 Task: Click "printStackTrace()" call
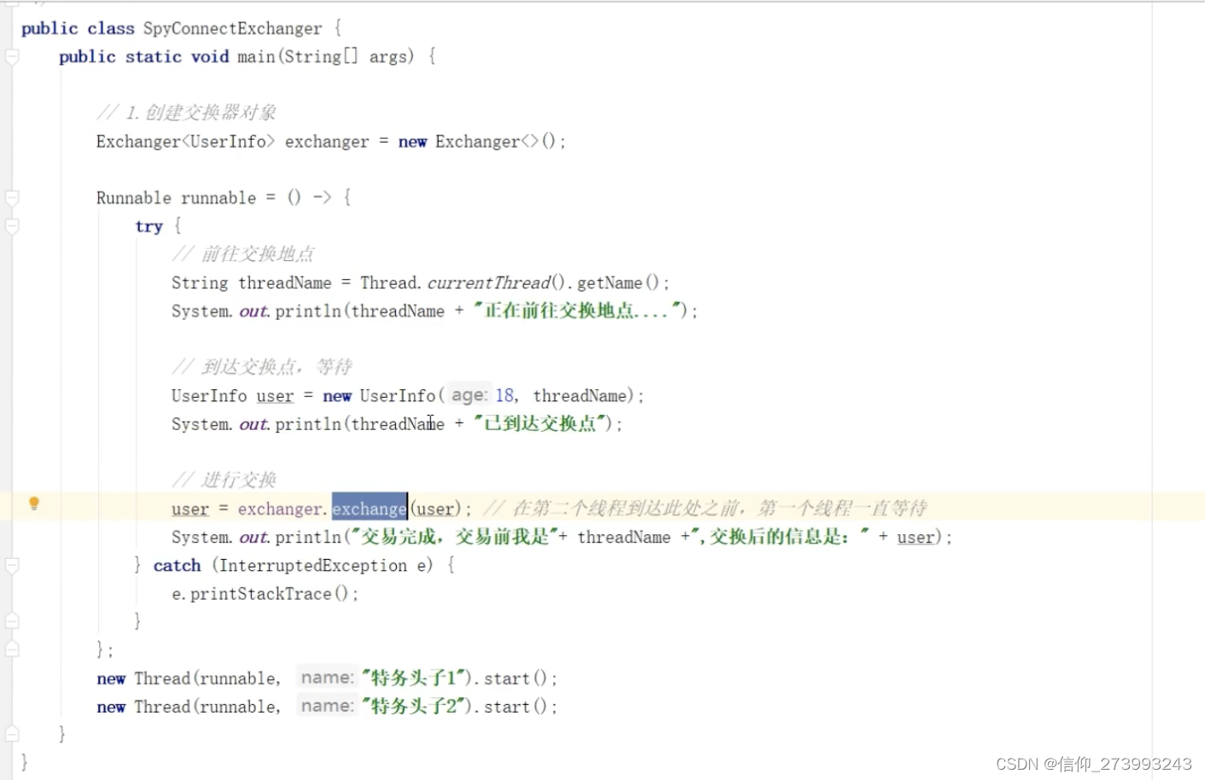(269, 593)
